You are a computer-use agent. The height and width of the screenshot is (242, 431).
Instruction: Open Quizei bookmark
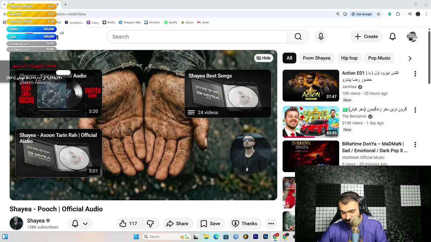coord(187,22)
